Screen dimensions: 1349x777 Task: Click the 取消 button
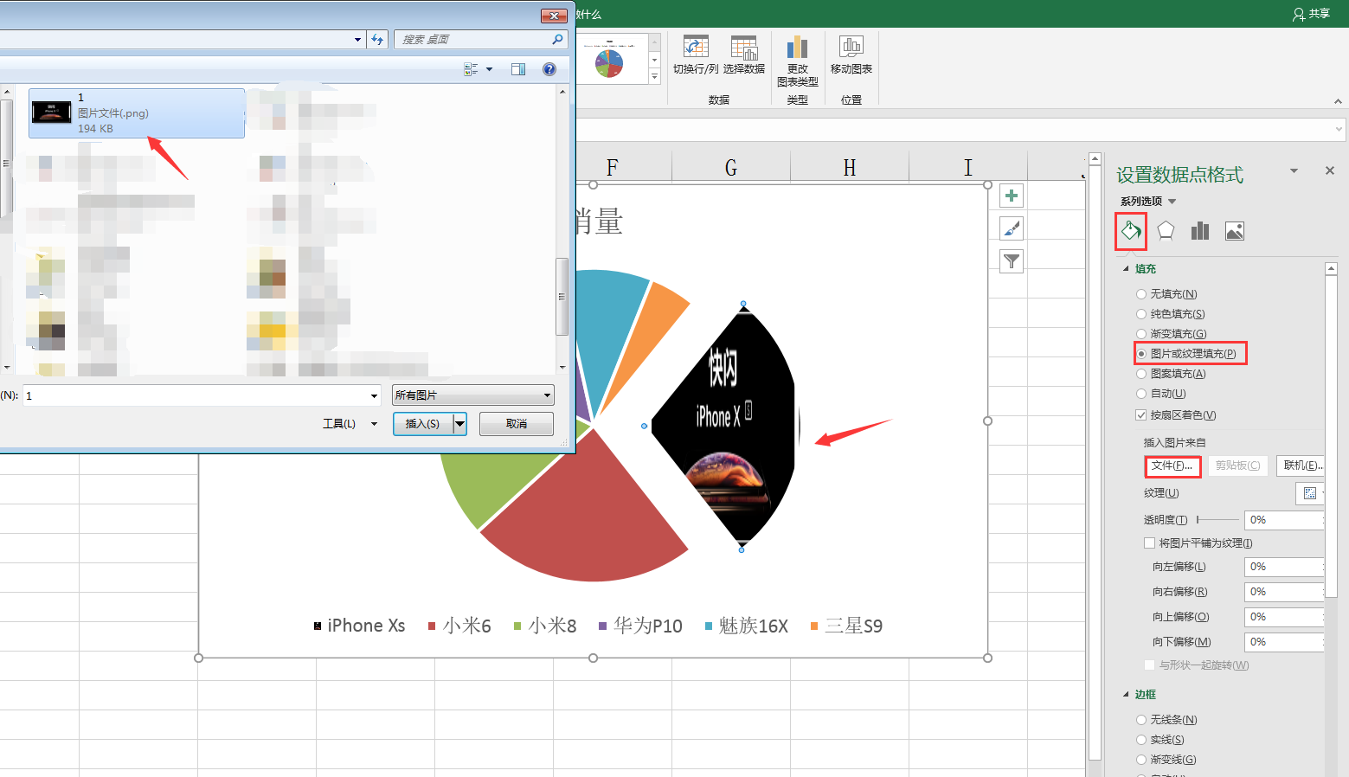pos(517,424)
